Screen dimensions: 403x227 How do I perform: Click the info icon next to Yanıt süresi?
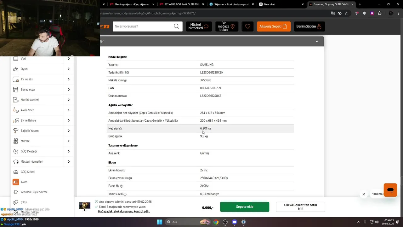(125, 194)
